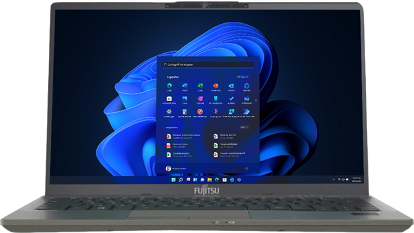Open Excel in the pinned apps grid
The width and height of the screenshot is (414, 233).
tap(200, 87)
